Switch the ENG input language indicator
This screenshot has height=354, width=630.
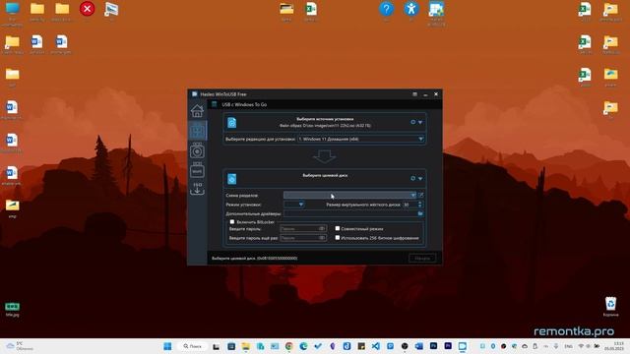click(x=569, y=346)
